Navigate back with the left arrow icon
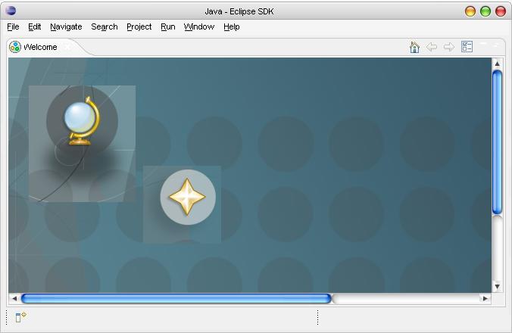 (432, 47)
